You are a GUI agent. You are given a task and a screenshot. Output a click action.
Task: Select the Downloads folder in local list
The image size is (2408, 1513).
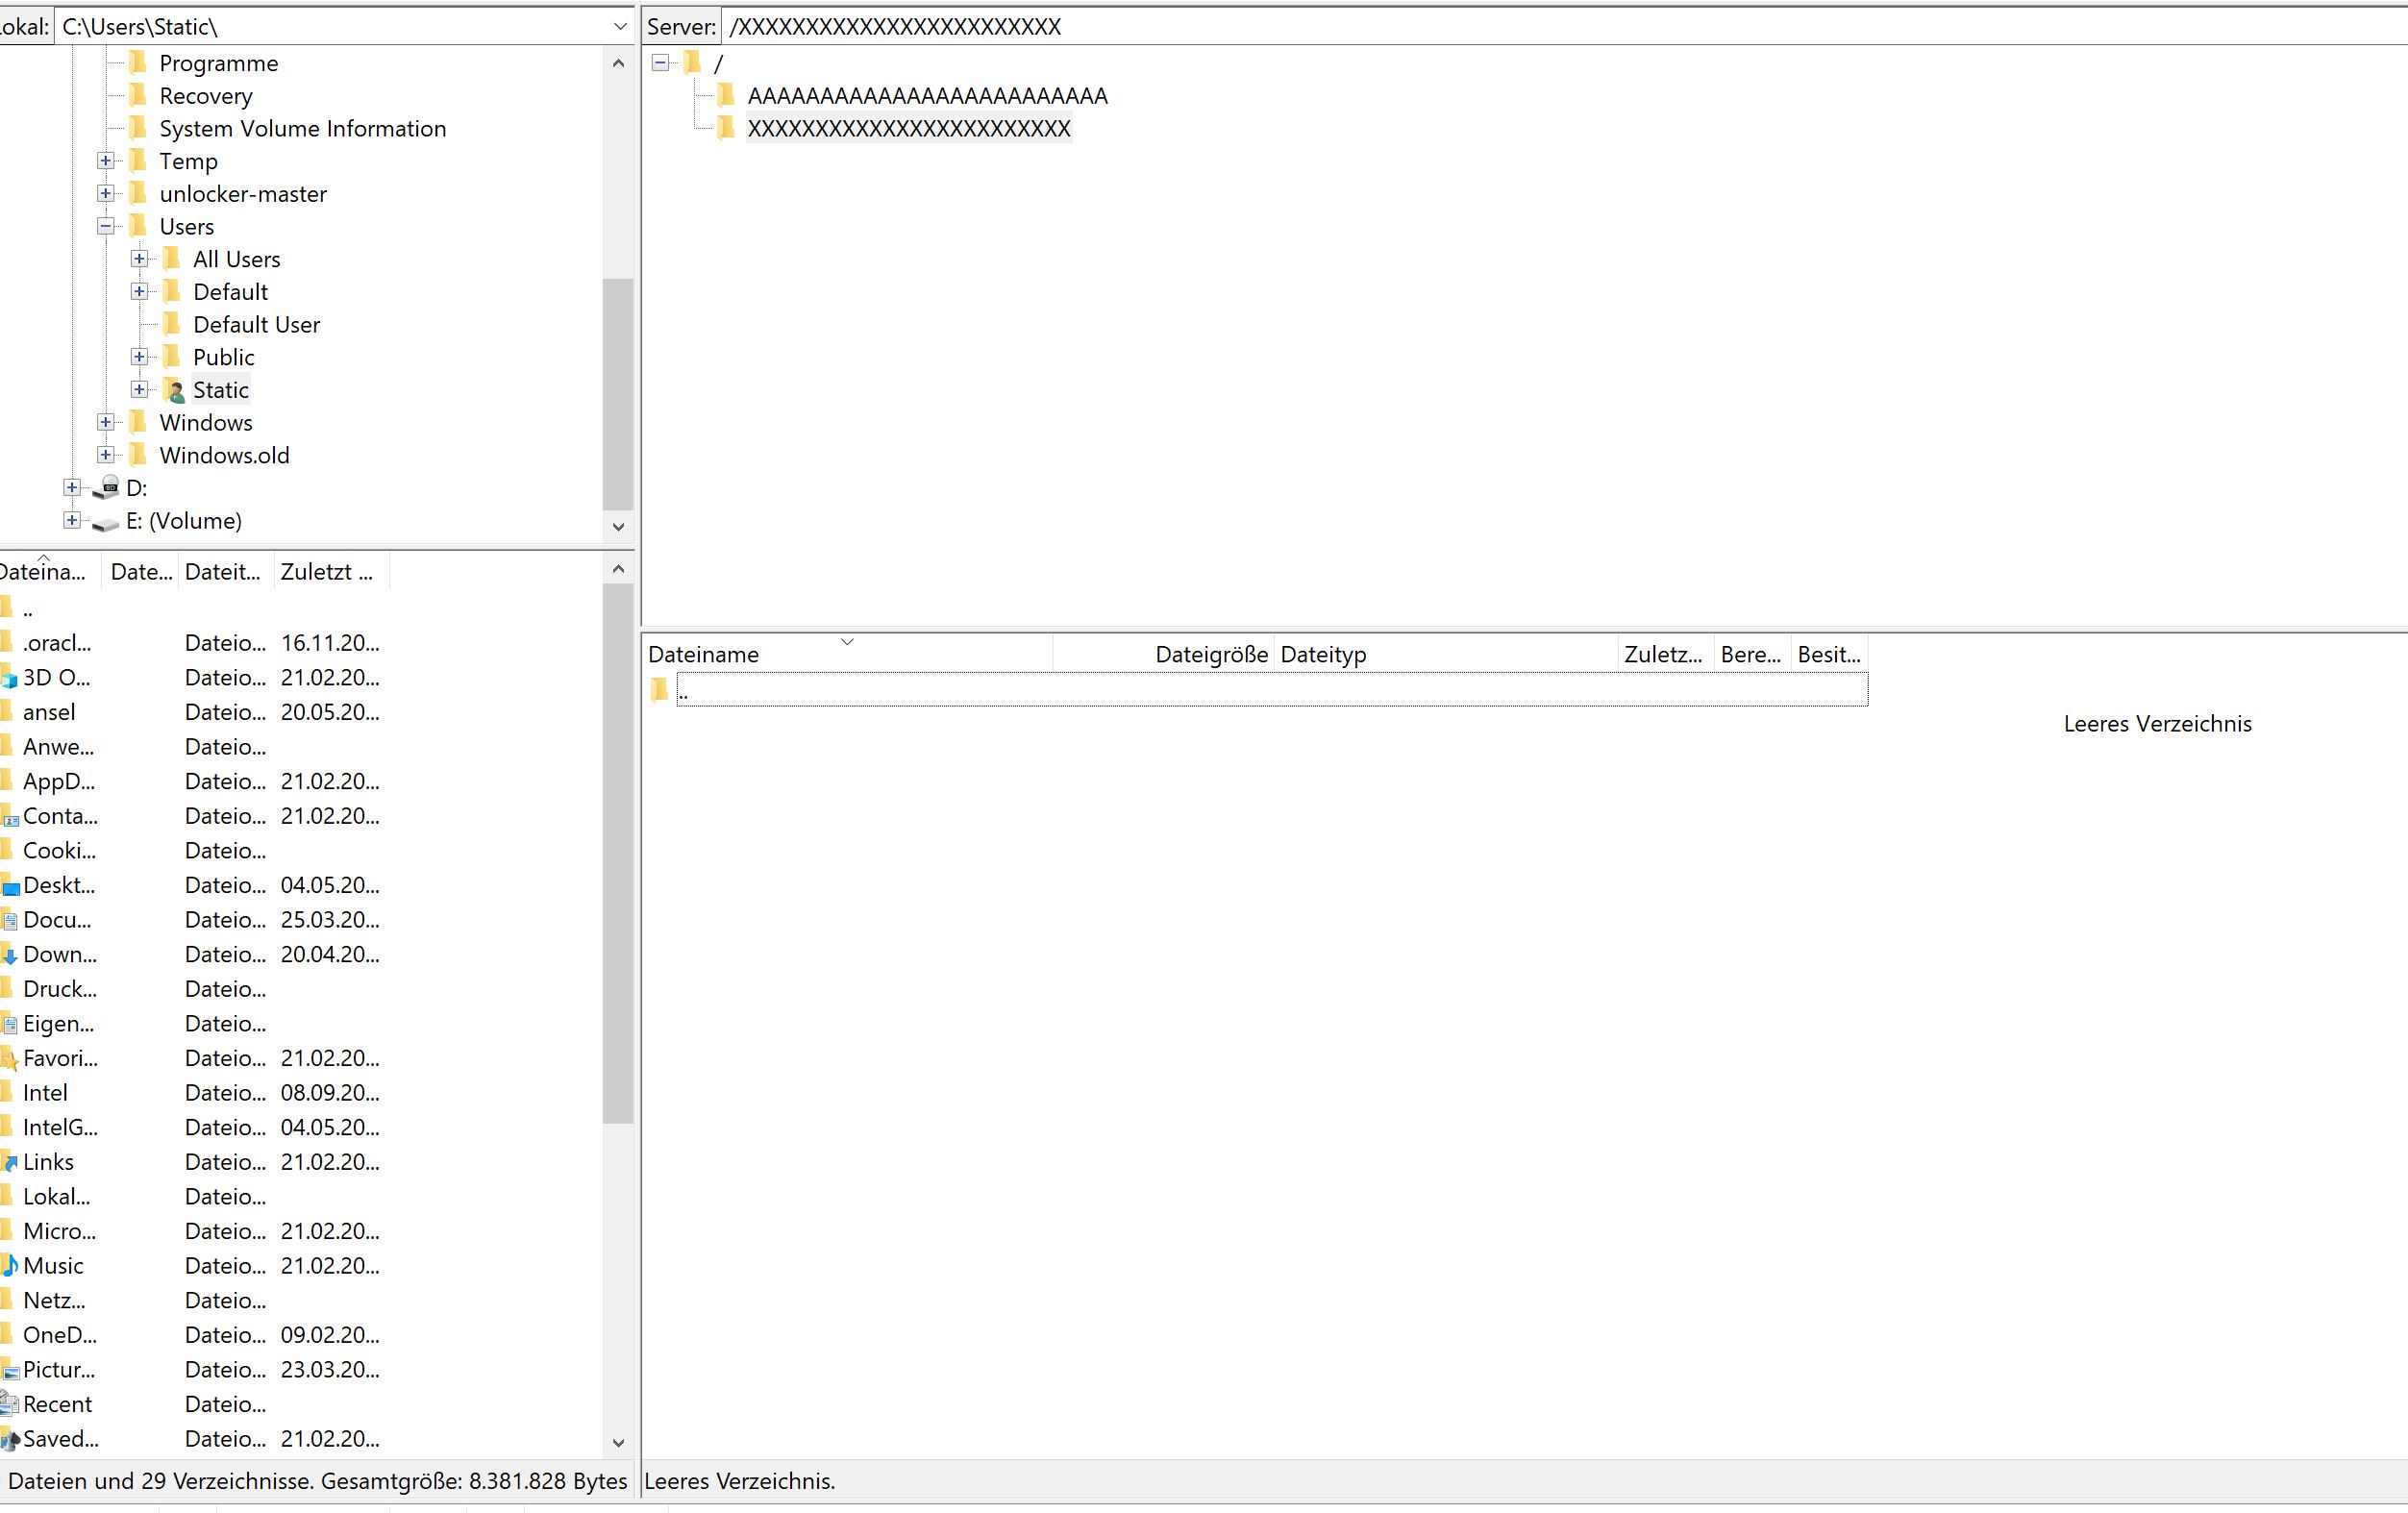(x=60, y=954)
